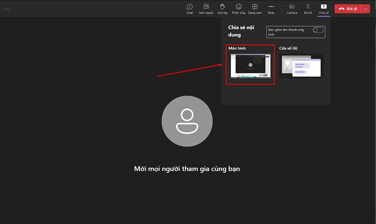Change layout via Dạng xem

[x=255, y=9]
